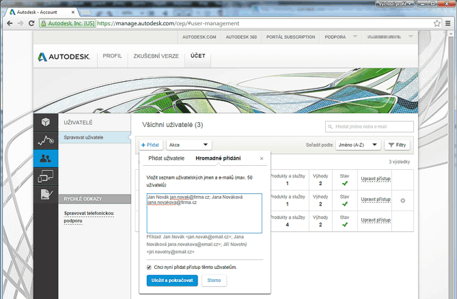Go to AUTODESK 360 link

click(x=241, y=37)
